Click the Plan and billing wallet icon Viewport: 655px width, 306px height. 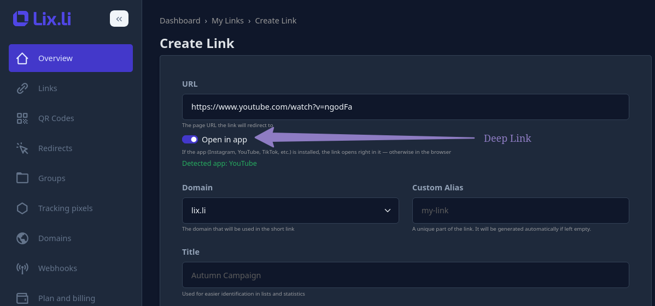(22, 298)
